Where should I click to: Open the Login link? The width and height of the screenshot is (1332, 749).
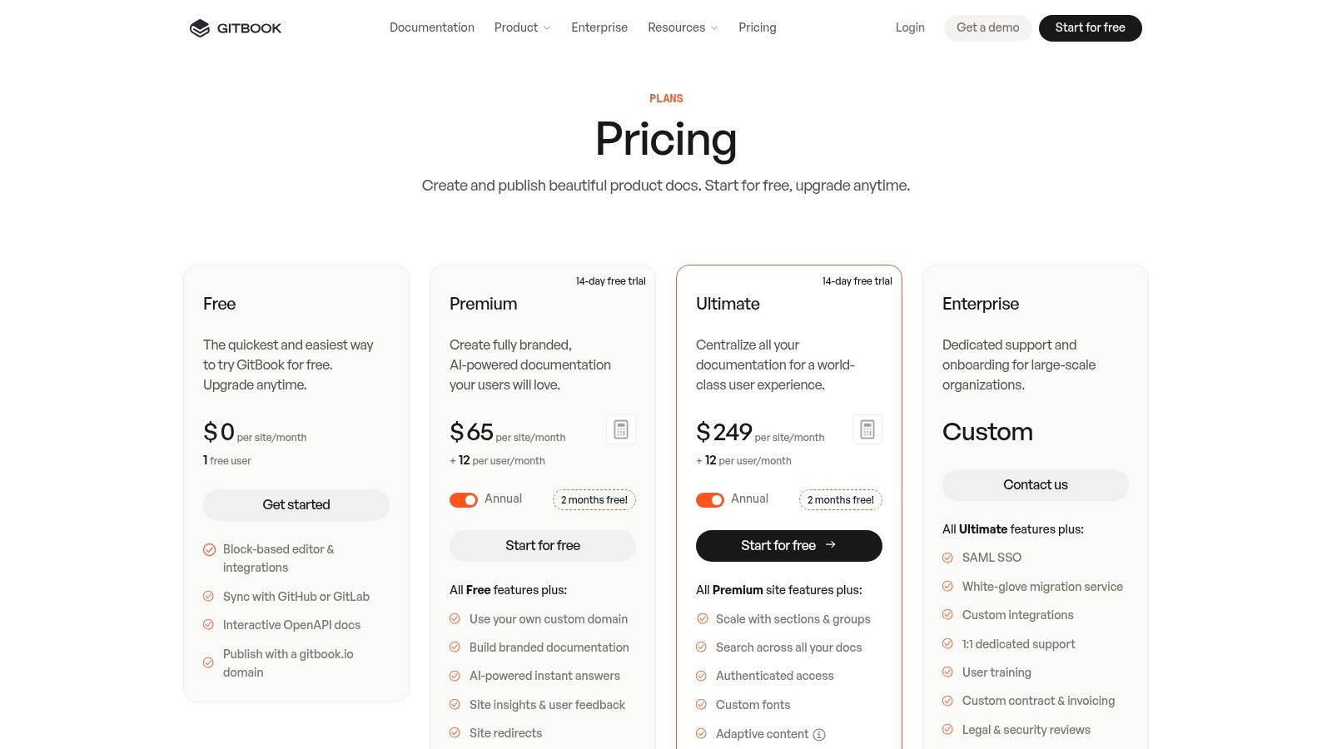(910, 27)
